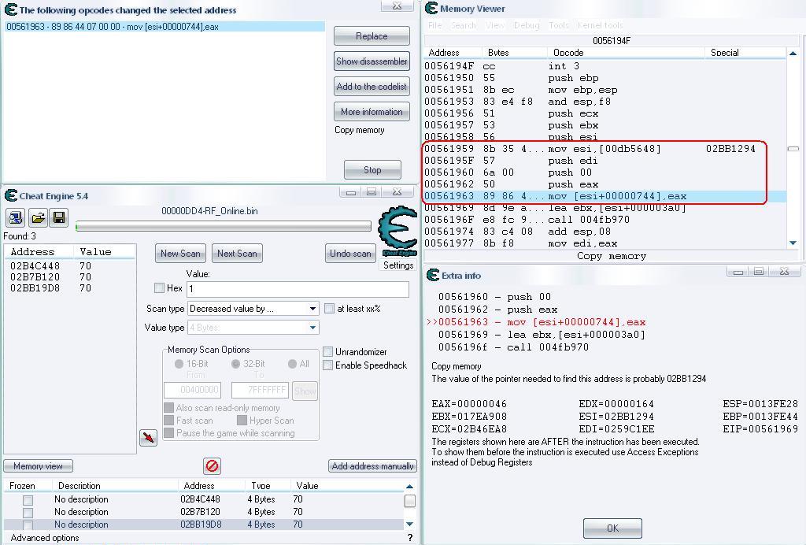Freeze address 02B7B120 checkbox
This screenshot has width=806, height=545.
click(x=28, y=513)
